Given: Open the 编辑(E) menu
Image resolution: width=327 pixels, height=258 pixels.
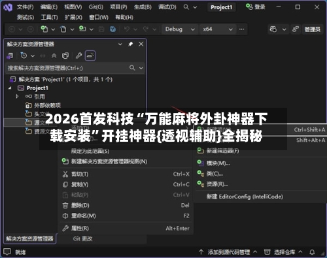Looking at the screenshot, I should [x=49, y=7].
